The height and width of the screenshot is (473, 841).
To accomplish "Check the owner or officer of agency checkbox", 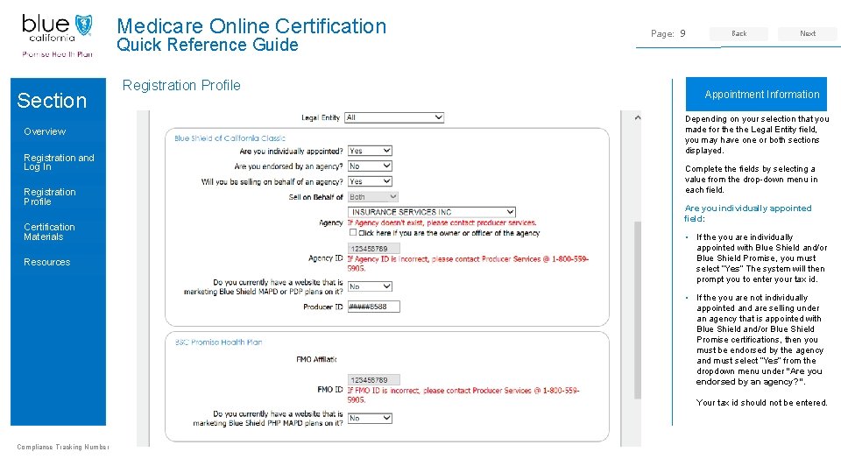I will point(353,233).
